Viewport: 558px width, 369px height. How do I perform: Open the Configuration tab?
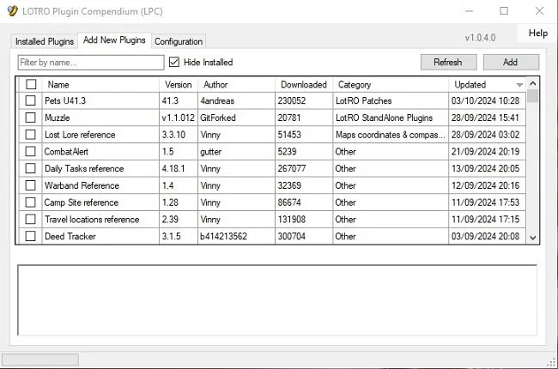179,41
